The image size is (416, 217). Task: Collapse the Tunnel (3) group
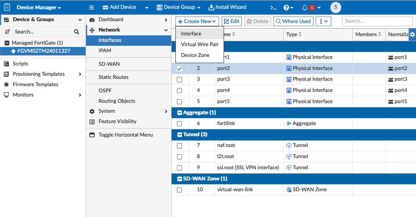(180, 135)
